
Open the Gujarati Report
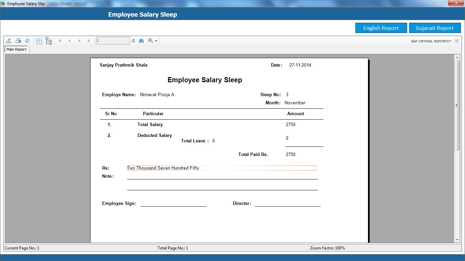(435, 28)
